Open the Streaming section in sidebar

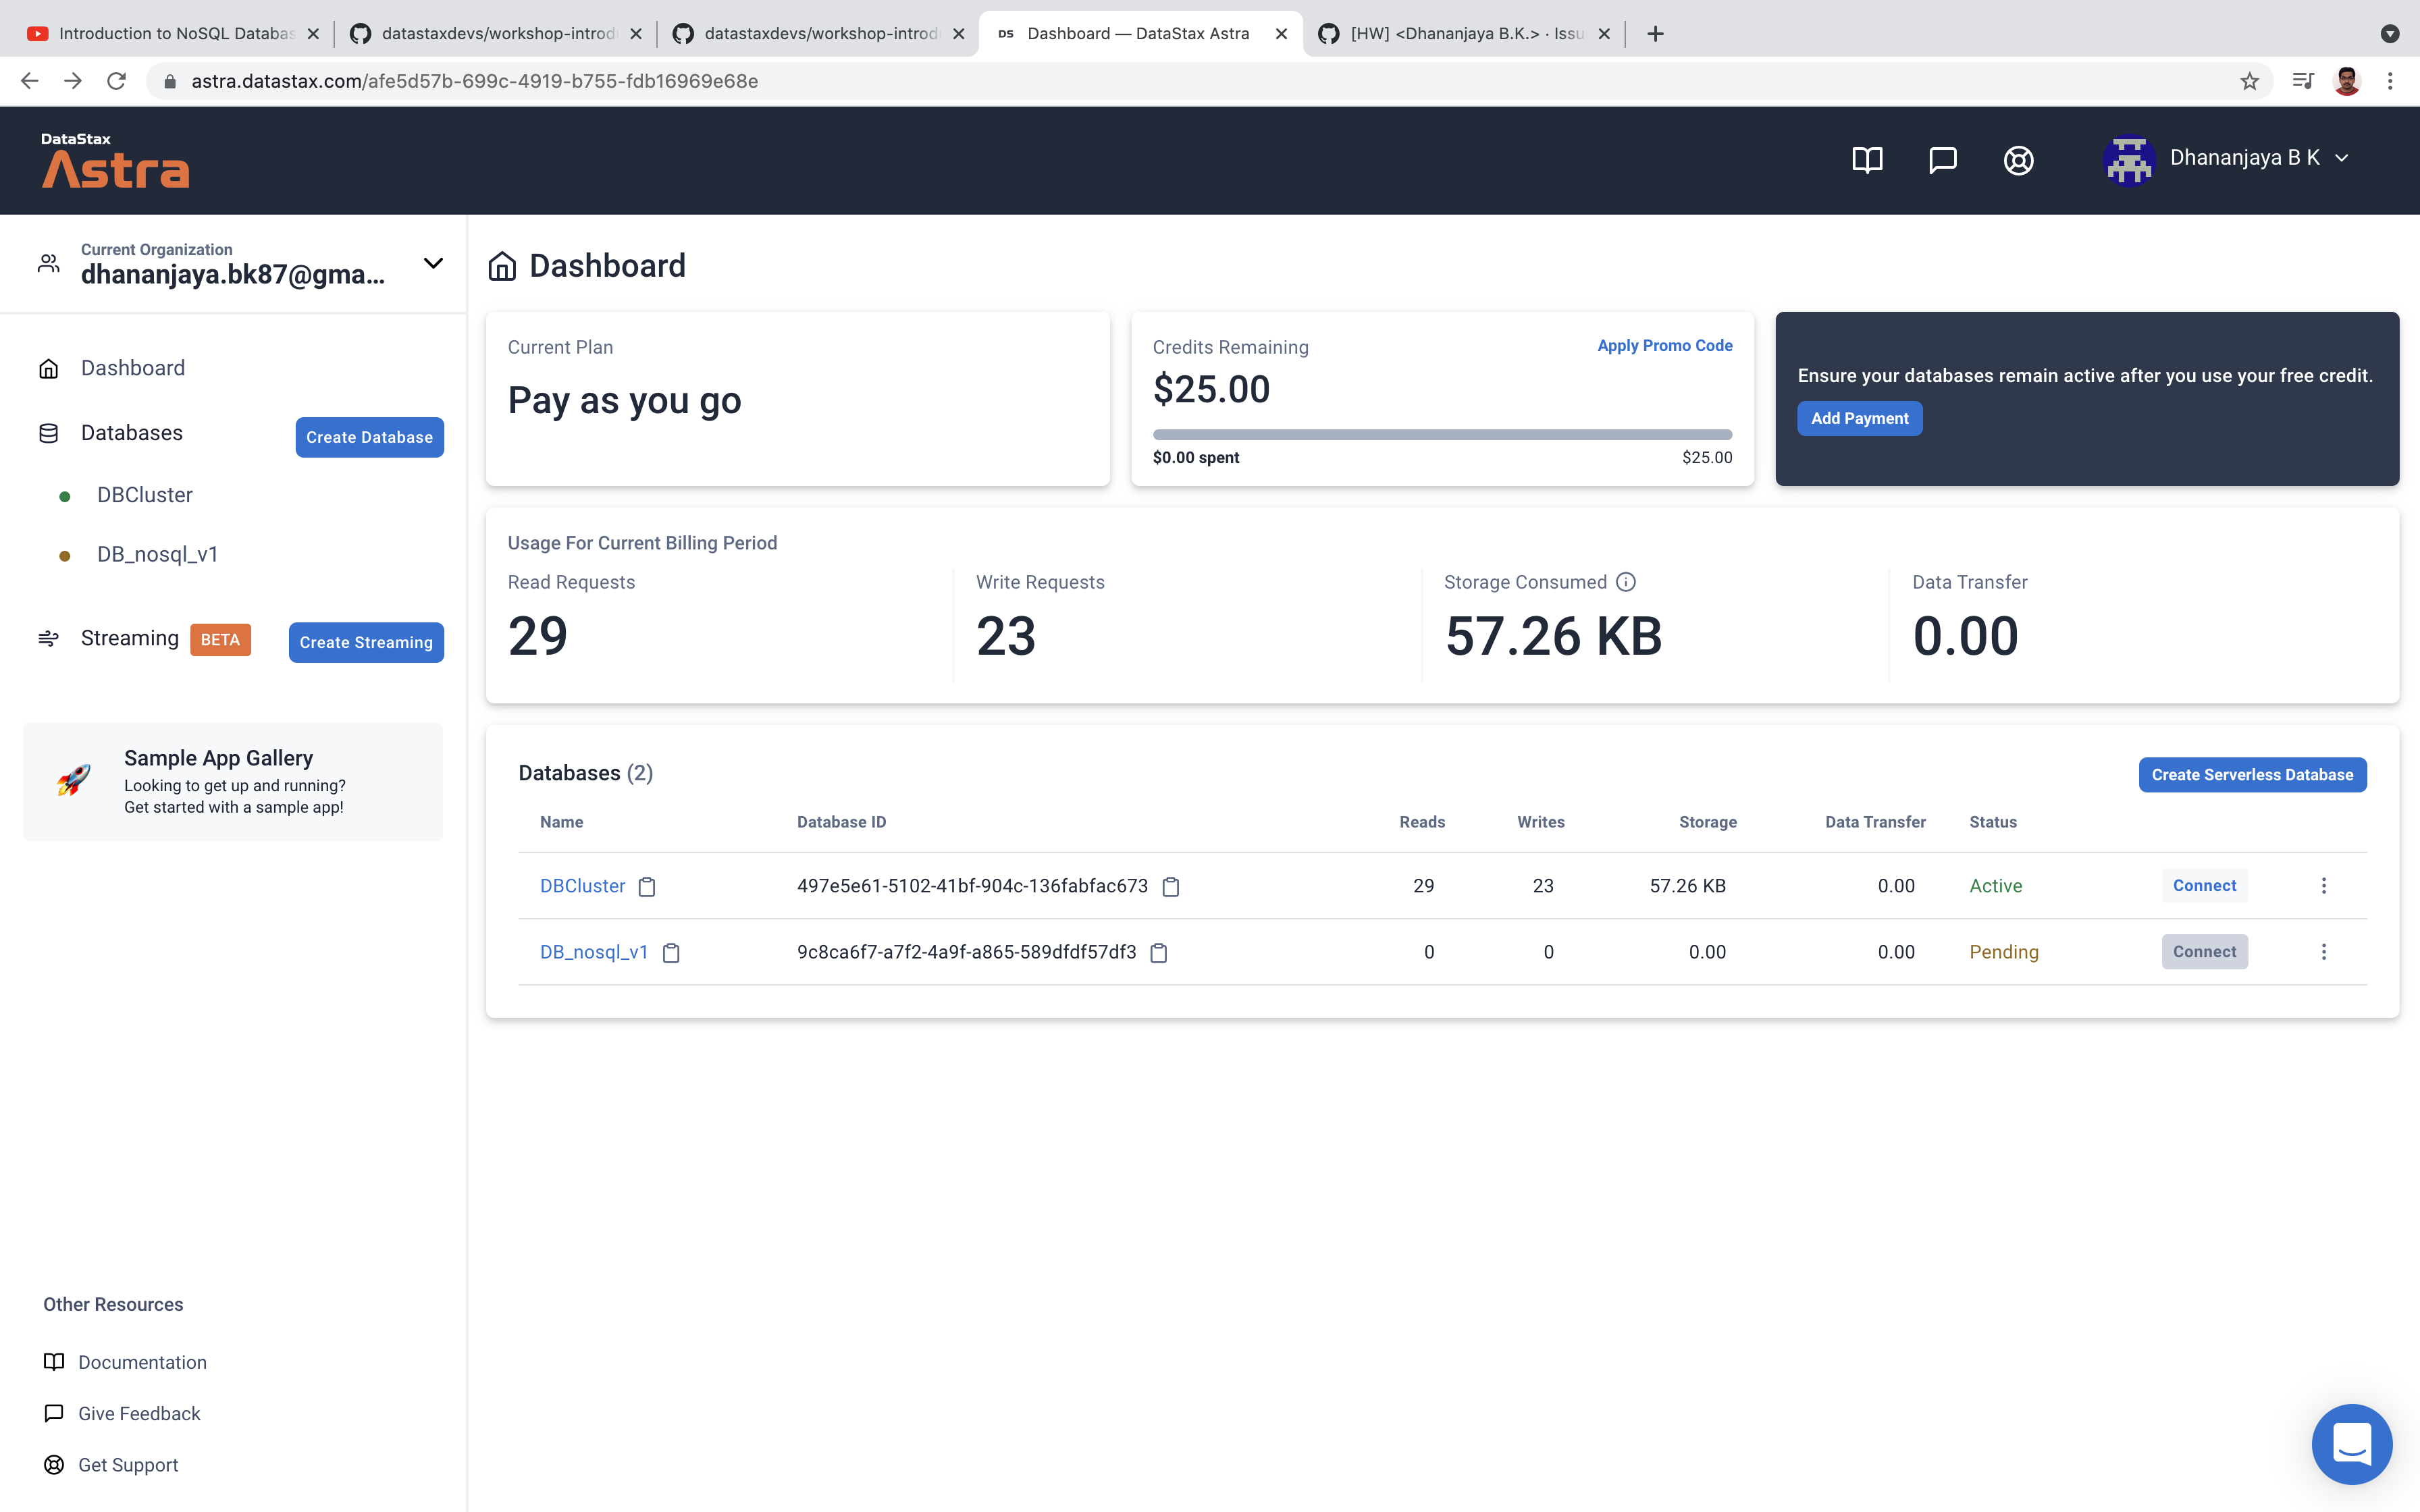129,638
